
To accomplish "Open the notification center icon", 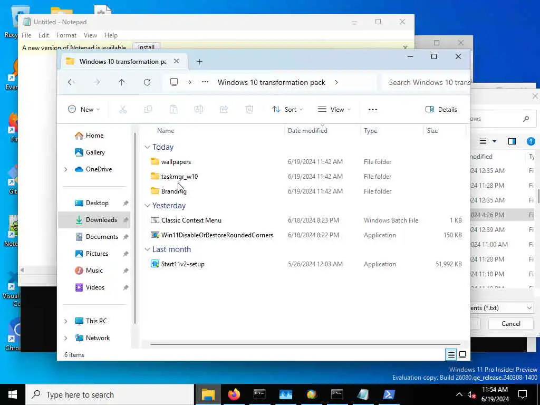I will 523,394.
